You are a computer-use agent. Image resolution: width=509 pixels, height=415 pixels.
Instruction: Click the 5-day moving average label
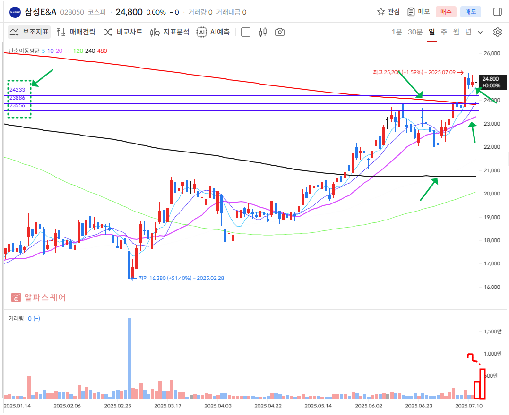coord(43,51)
